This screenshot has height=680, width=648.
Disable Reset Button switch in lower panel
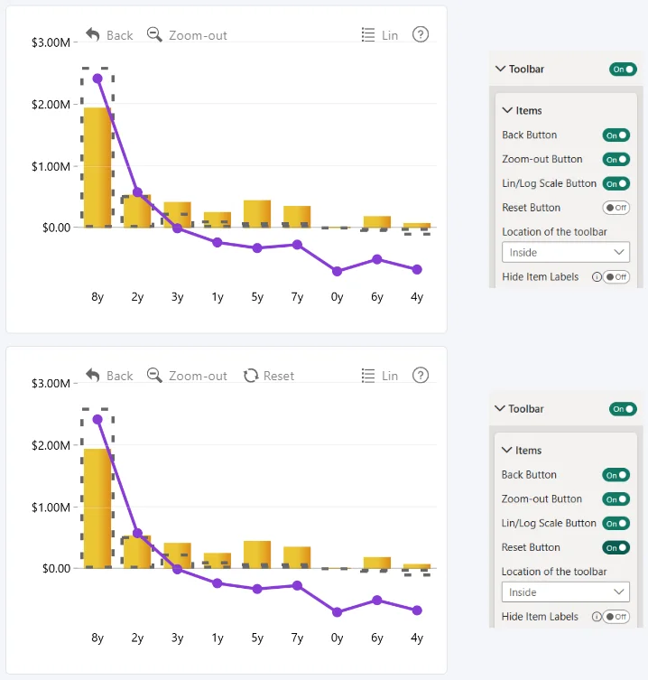[616, 548]
